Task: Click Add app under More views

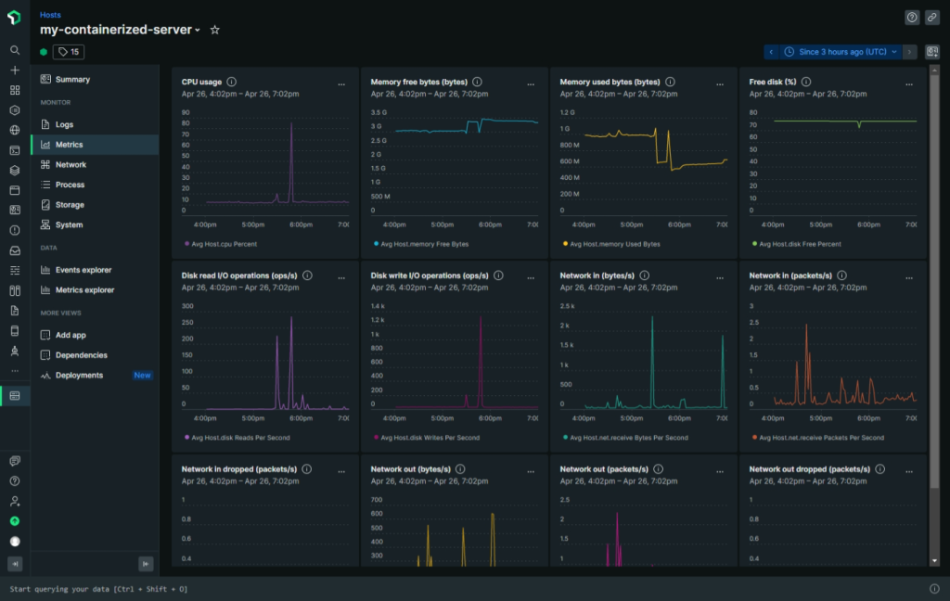Action: 96,335
